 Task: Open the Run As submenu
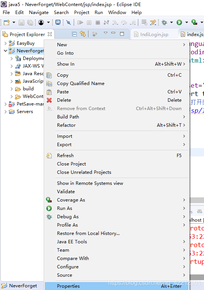point(117,208)
